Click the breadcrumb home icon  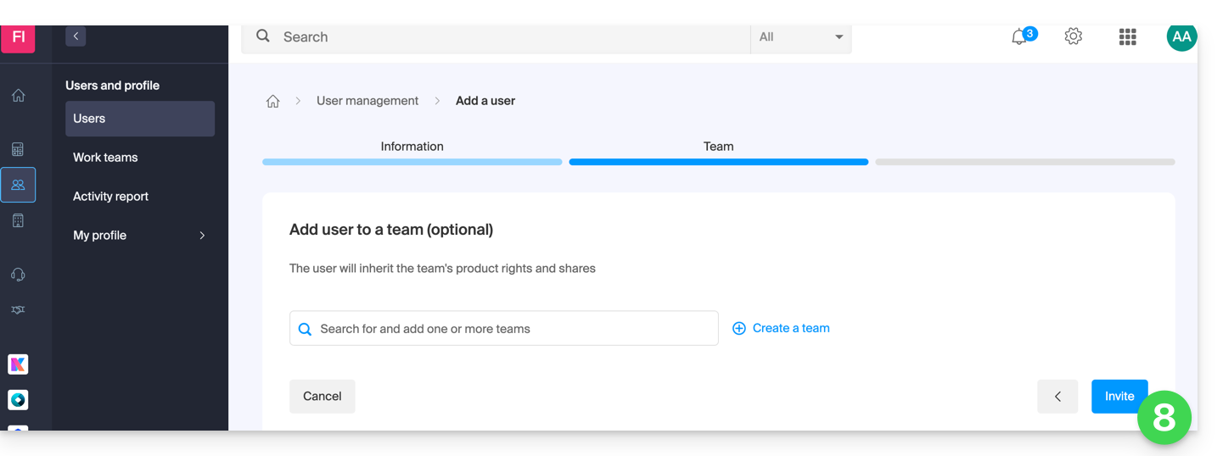[273, 102]
